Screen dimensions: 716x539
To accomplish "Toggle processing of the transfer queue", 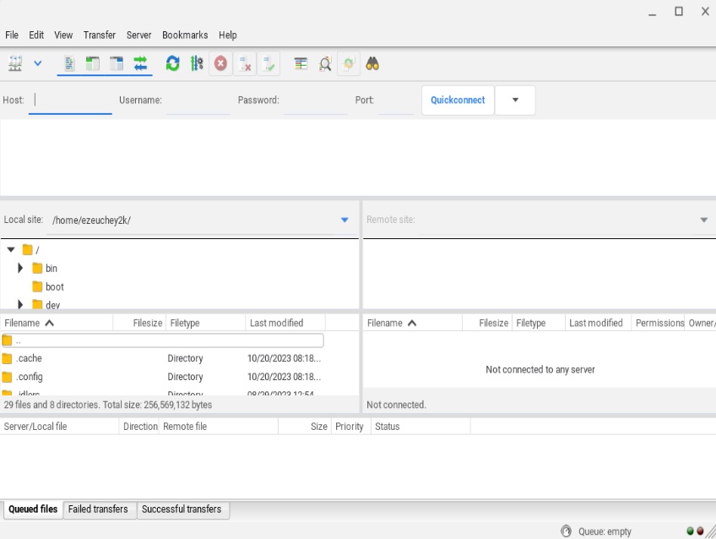I will point(197,63).
